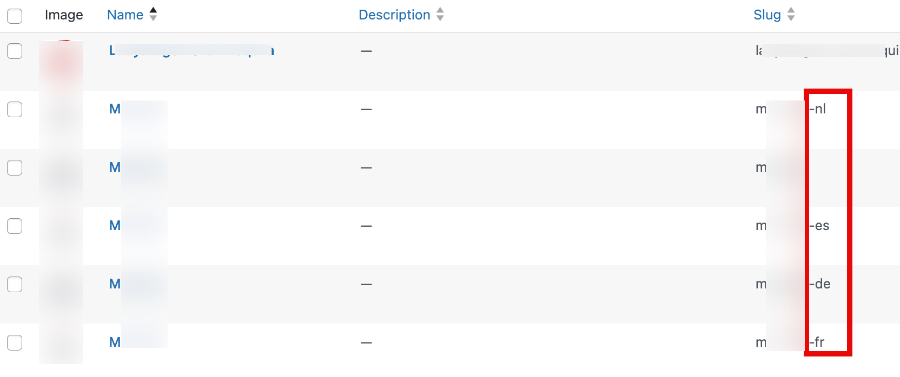900x377 pixels.
Task: Click the sort arrows beside Slug header
Action: click(x=791, y=15)
